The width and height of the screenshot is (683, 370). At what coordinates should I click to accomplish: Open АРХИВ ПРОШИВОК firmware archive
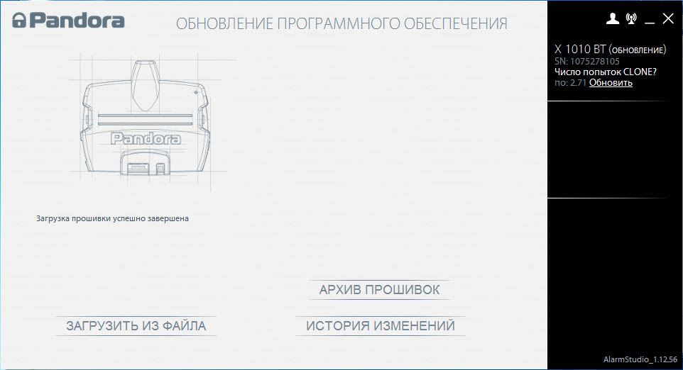379,290
